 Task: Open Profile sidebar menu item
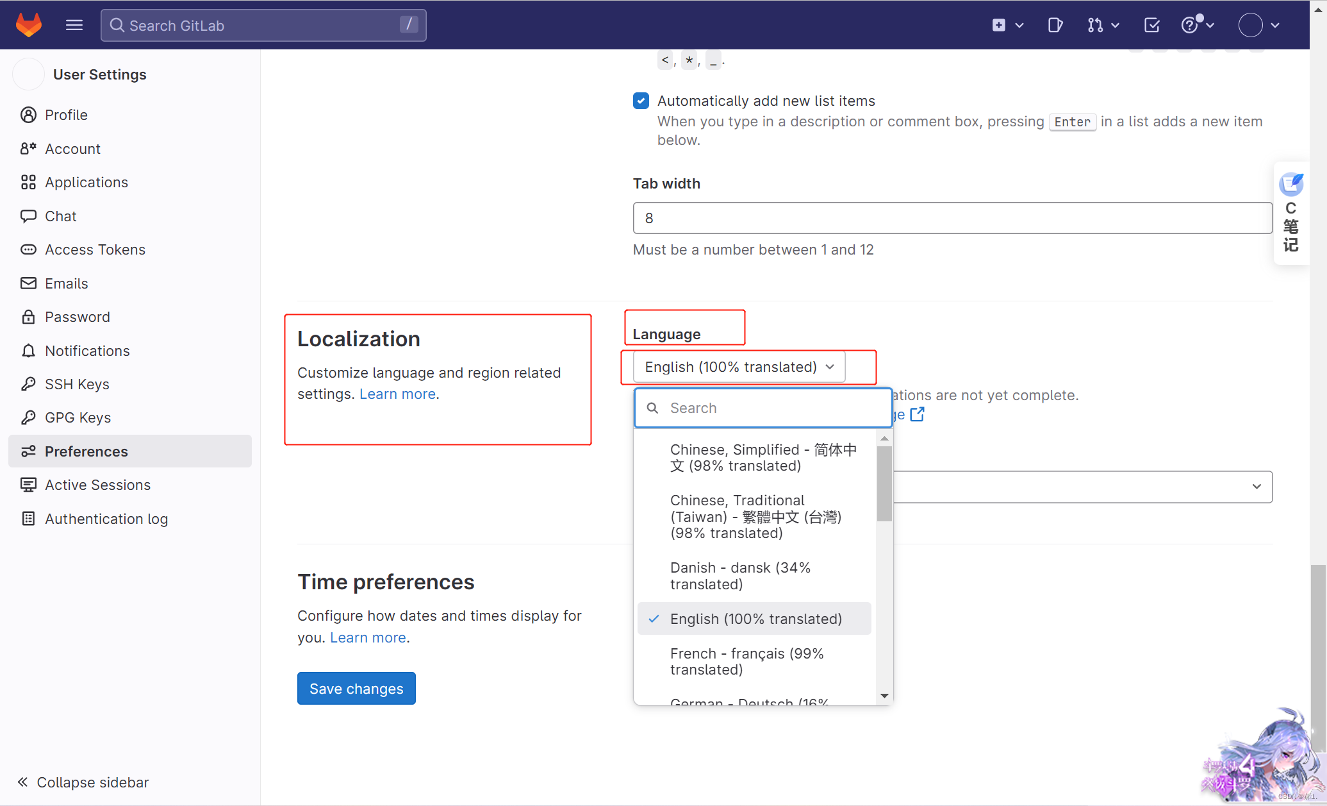[67, 113]
